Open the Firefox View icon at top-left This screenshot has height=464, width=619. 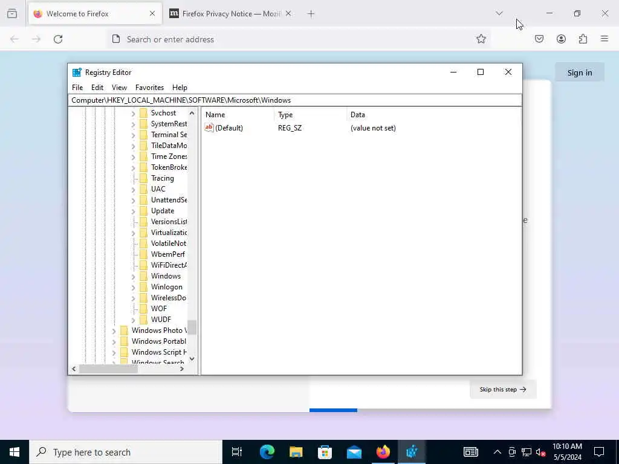(12, 14)
